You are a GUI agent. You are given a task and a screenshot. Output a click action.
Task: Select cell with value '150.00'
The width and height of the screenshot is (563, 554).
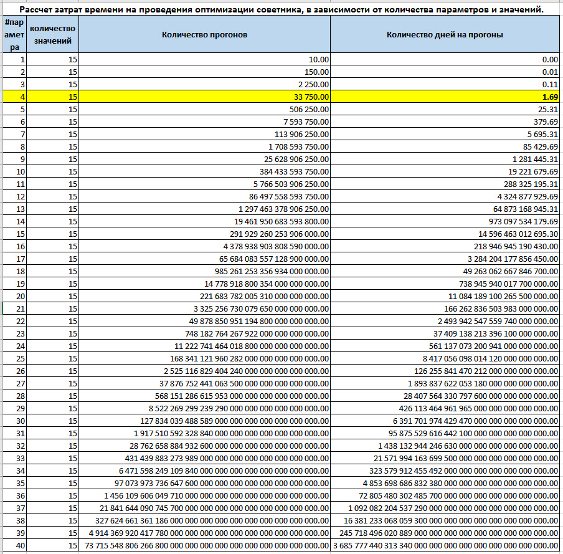tap(204, 72)
